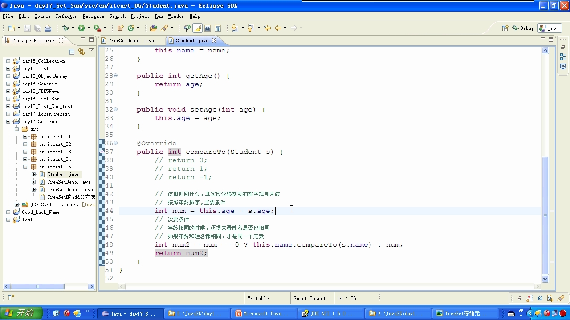Click the Open Perspective icon
The image size is (570, 320).
[505, 28]
